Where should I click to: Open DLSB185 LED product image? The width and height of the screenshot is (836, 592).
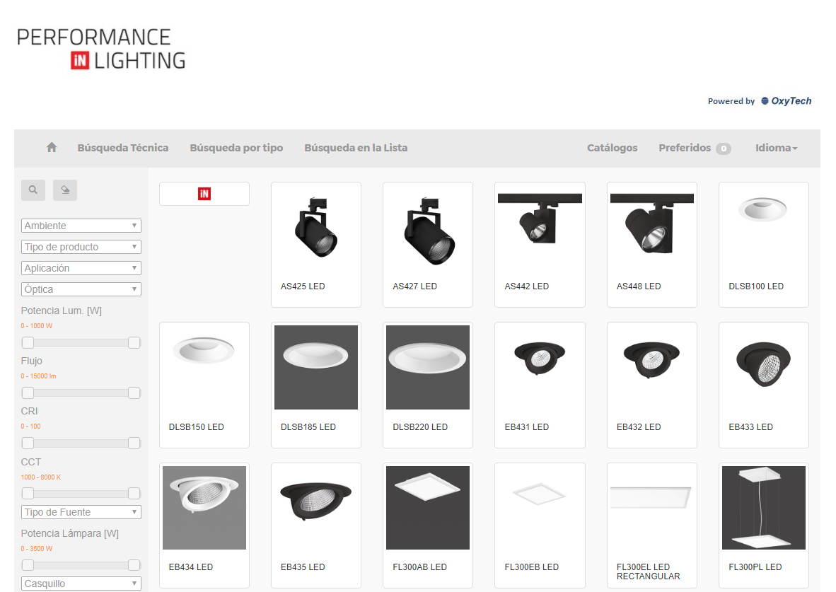(x=315, y=368)
